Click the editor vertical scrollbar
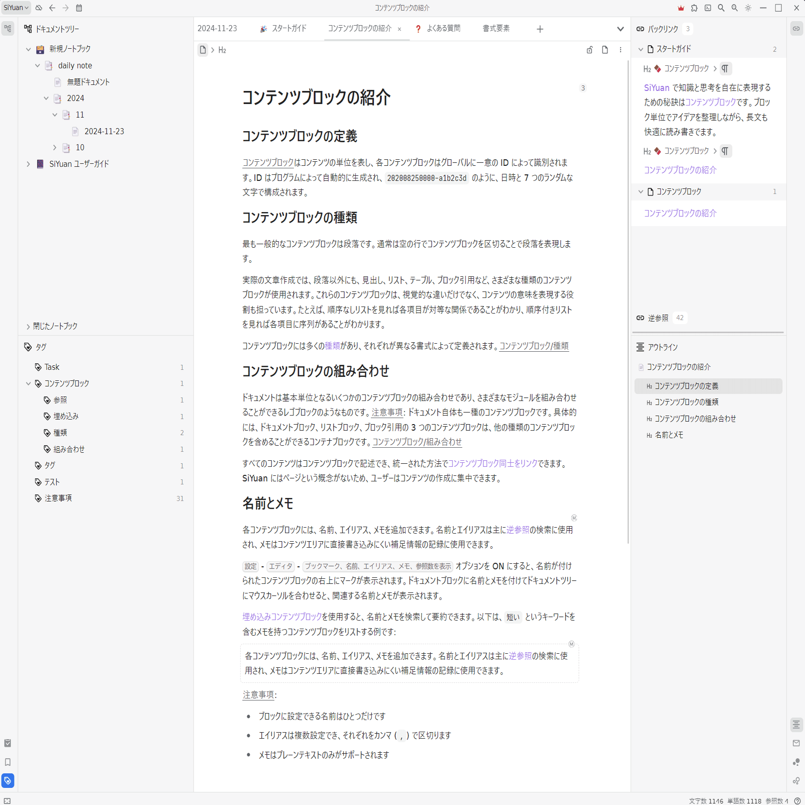Viewport: 805px width, 805px height. (628, 302)
